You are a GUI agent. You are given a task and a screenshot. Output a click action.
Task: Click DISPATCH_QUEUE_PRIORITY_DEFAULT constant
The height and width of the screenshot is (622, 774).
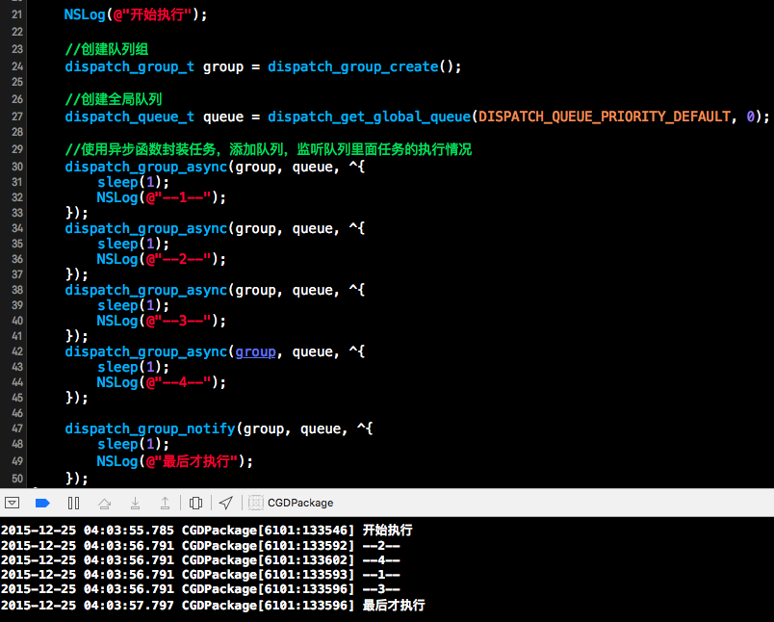(605, 117)
